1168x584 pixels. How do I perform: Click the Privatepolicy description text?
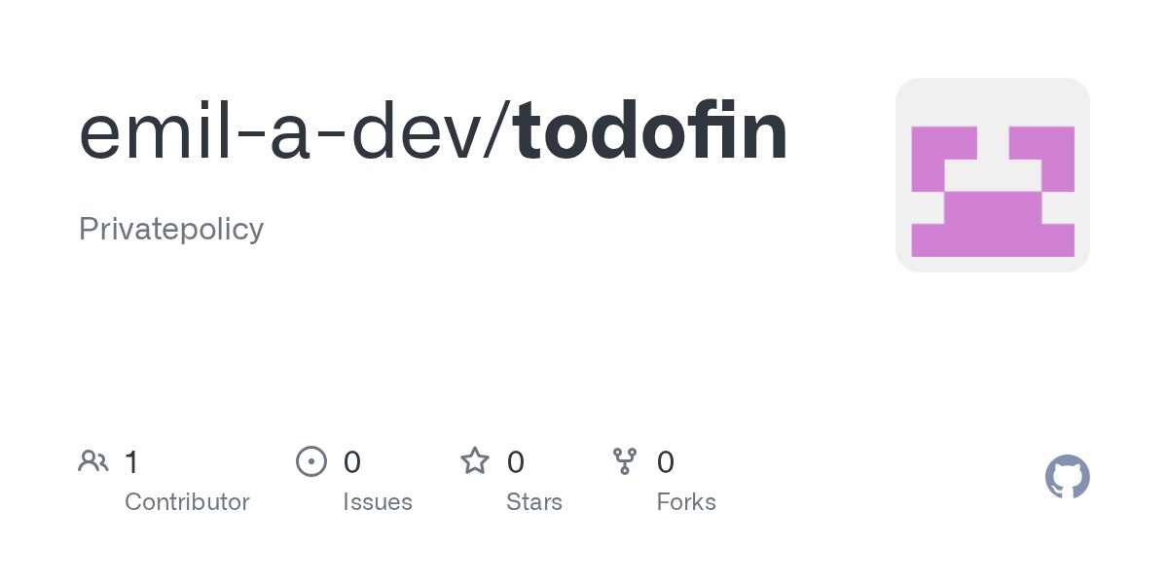(171, 229)
